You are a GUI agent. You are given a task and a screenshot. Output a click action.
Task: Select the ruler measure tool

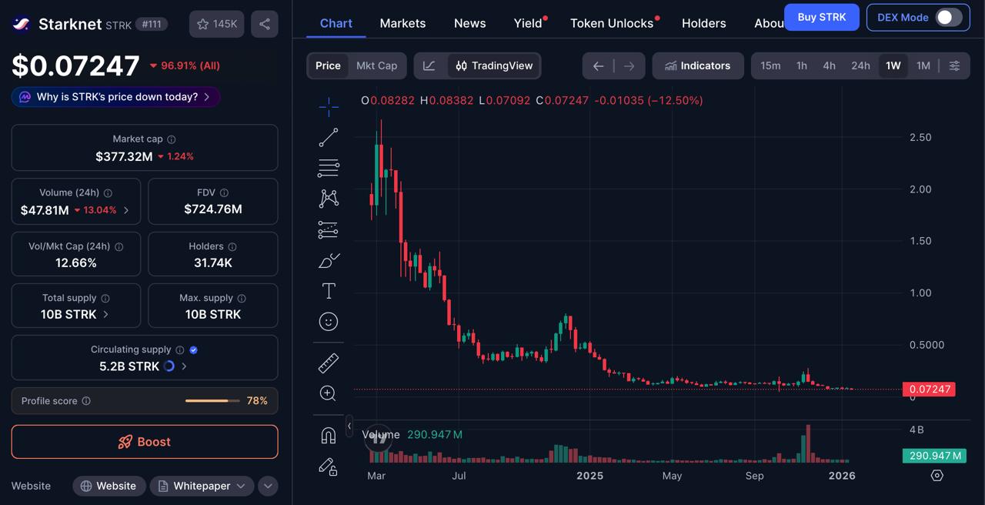click(x=329, y=363)
